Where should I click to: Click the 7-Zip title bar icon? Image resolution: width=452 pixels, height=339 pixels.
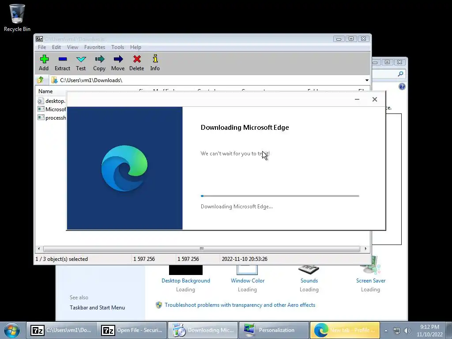39,39
